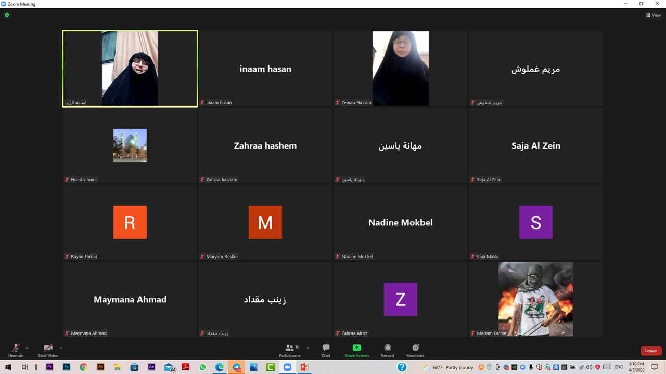Expand video options arrow beside Start Video
Screen dimensions: 666x374
[x=61, y=348]
